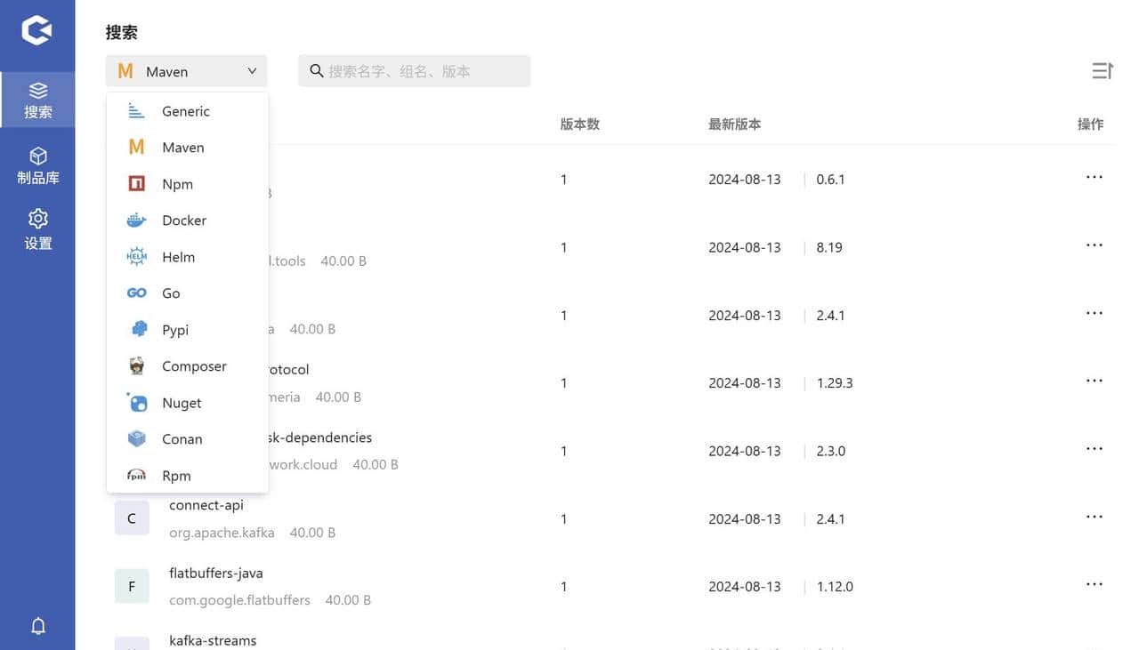Open the flatbuffers-java package
Viewport: 1139px width, 650px height.
215,573
